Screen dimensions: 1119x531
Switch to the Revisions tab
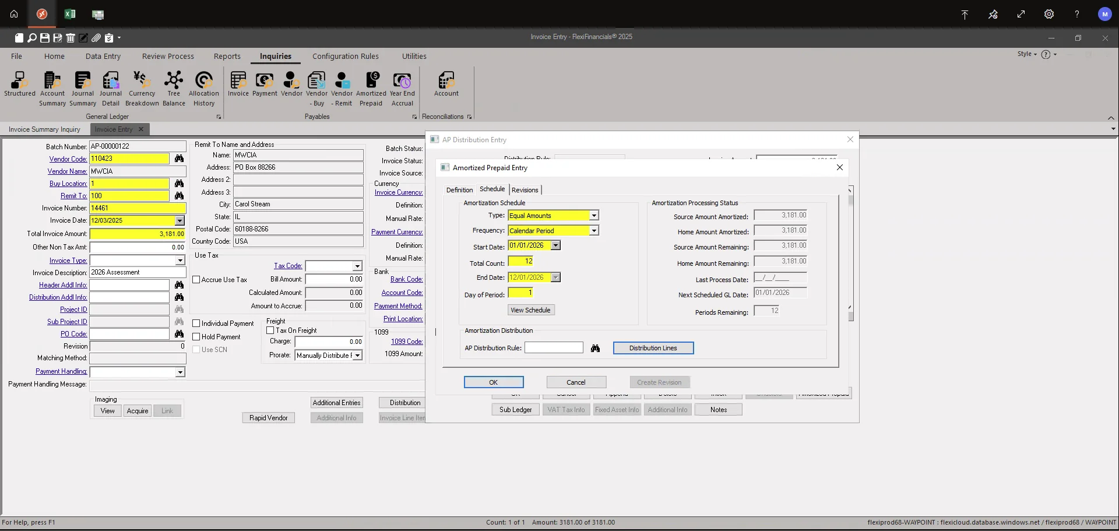[x=525, y=189]
